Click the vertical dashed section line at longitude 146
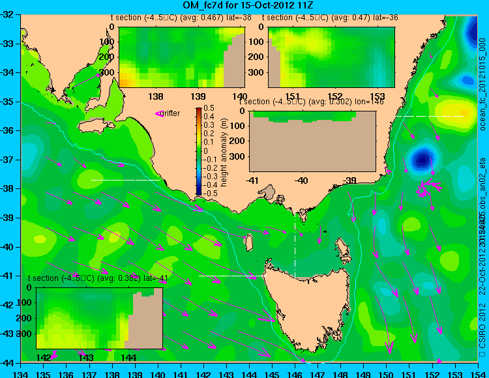The height and width of the screenshot is (378, 489). click(295, 240)
